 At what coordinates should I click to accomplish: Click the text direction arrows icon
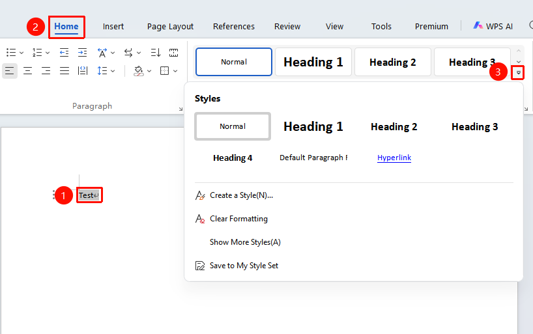[128, 52]
